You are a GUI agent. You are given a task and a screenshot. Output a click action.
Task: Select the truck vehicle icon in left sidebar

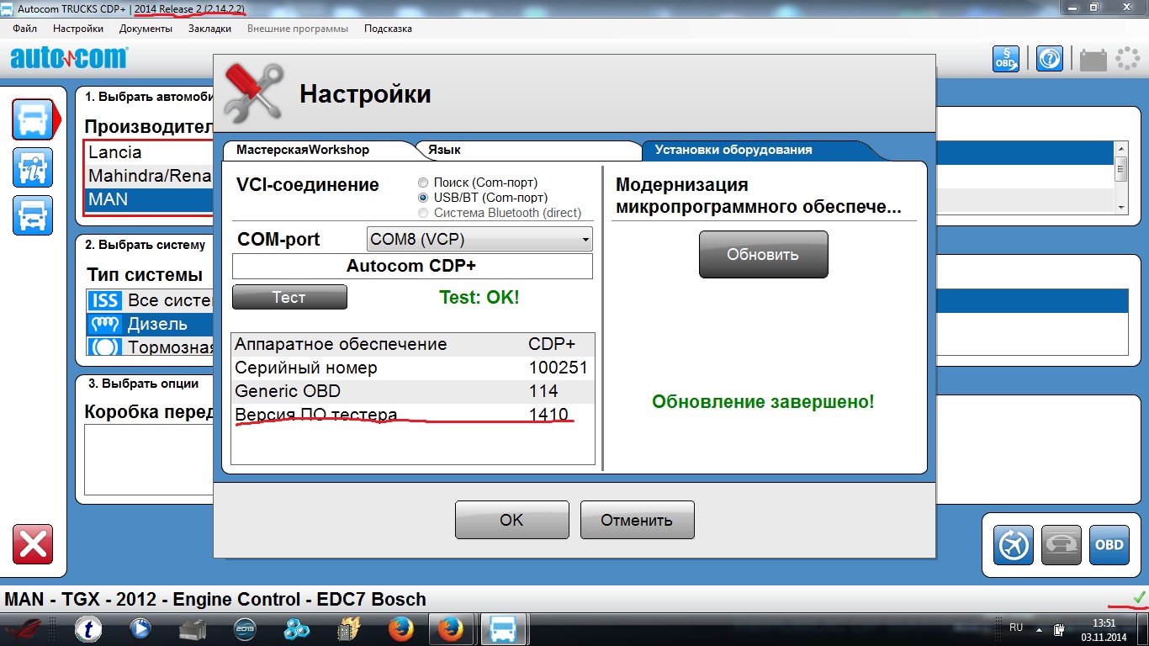point(33,119)
